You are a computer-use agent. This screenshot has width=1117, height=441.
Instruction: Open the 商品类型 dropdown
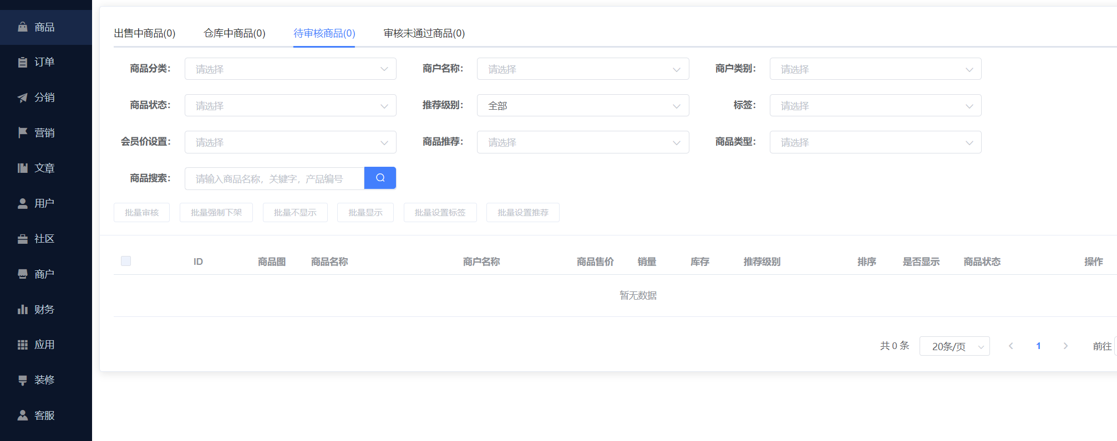tap(876, 142)
